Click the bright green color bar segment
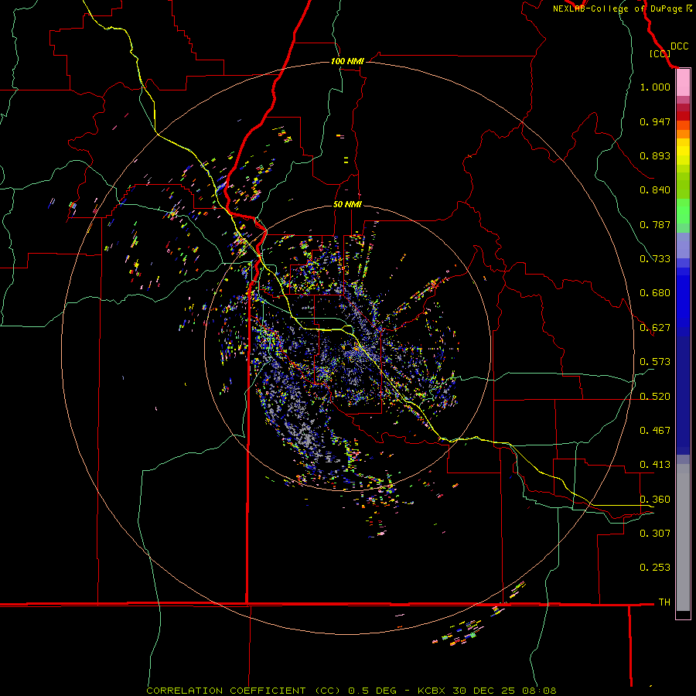Screen dimensions: 696x696 (683, 211)
